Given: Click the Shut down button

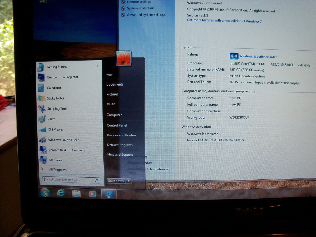Looking at the screenshot, I should [116, 181].
